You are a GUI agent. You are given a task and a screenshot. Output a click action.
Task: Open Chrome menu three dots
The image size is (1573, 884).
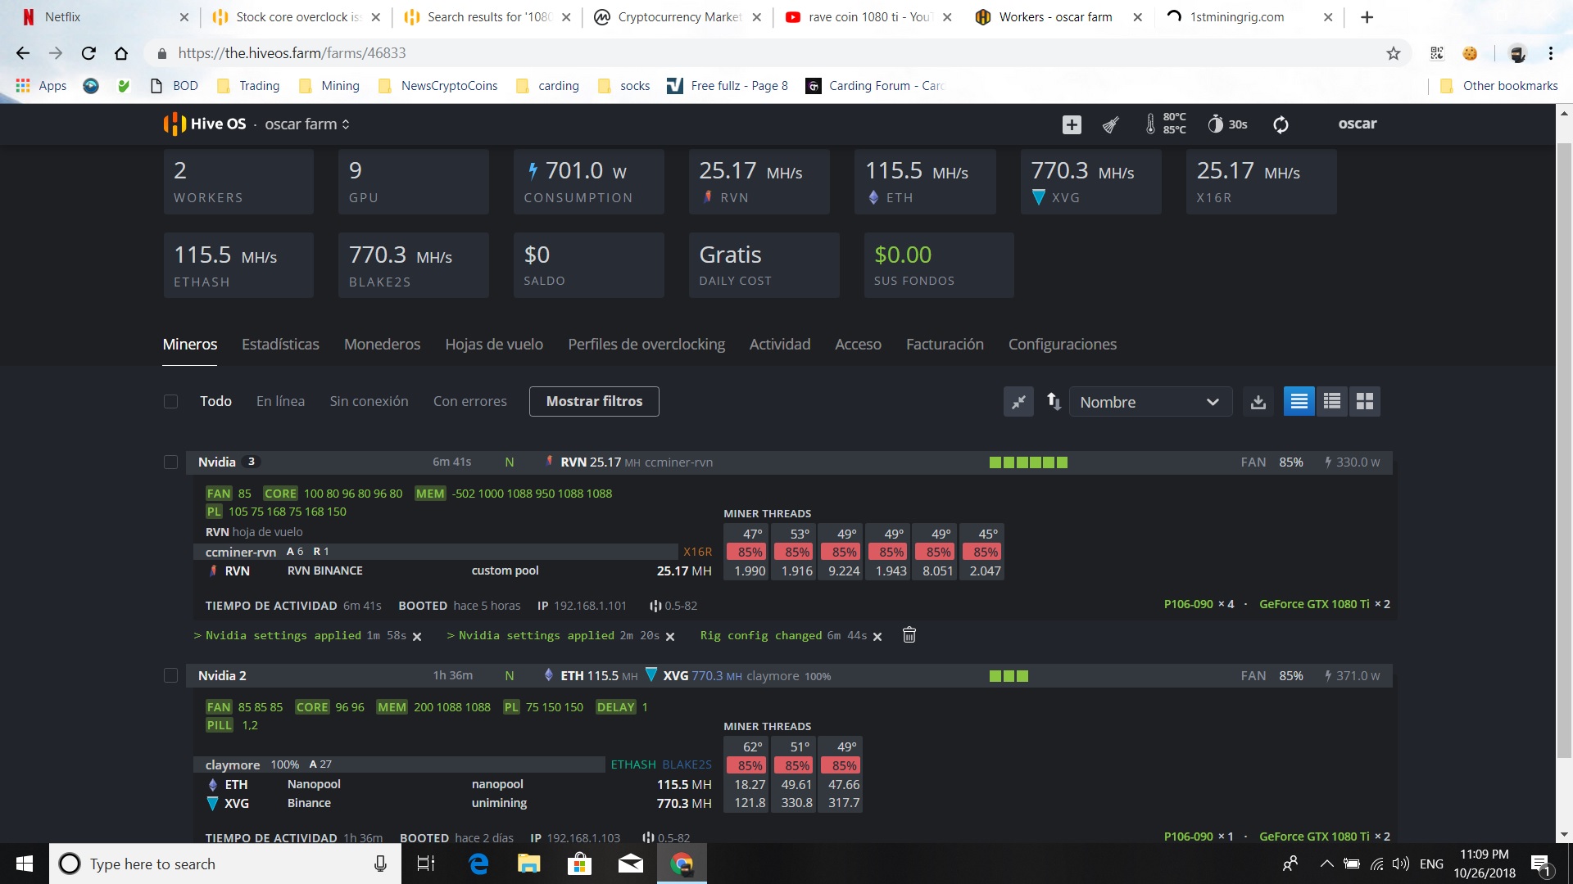[x=1551, y=53]
